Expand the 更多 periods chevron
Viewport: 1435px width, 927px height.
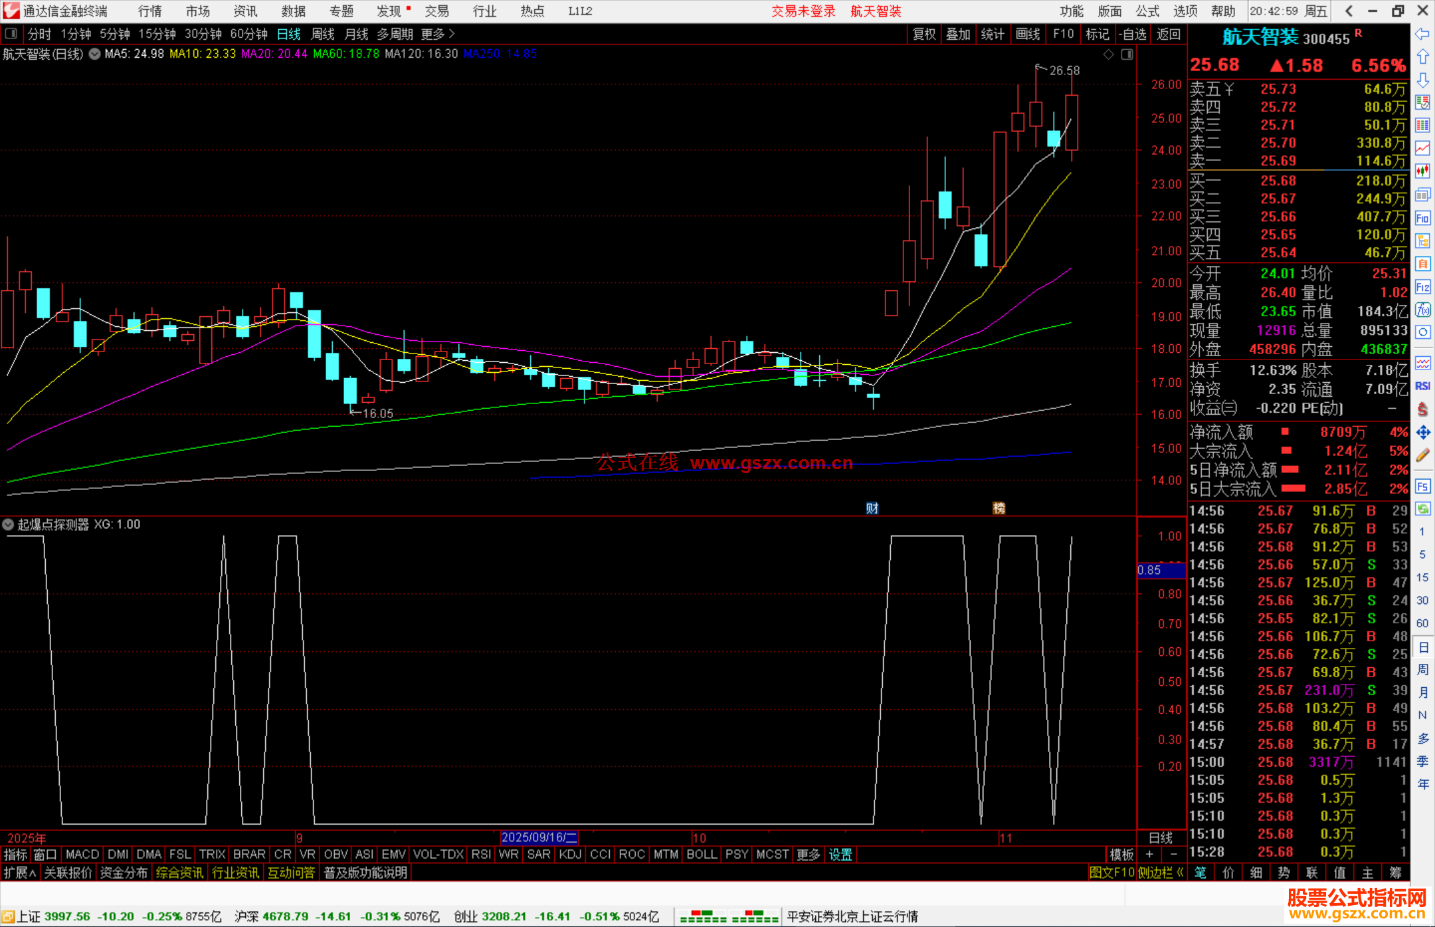coord(452,33)
